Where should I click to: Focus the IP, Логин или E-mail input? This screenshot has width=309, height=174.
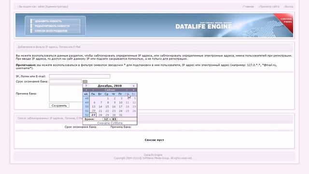(x=80, y=76)
